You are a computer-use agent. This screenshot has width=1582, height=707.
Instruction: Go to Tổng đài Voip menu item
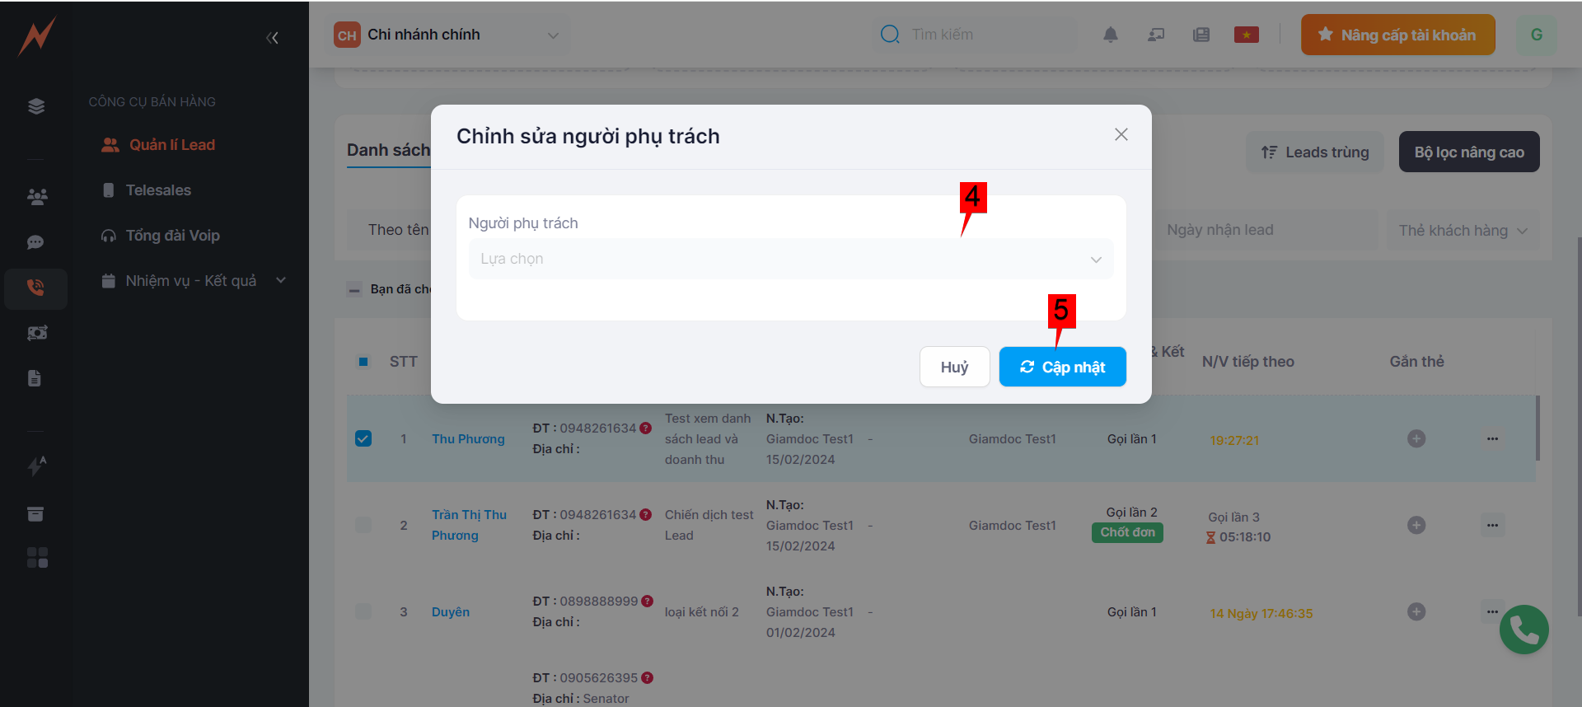[172, 236]
